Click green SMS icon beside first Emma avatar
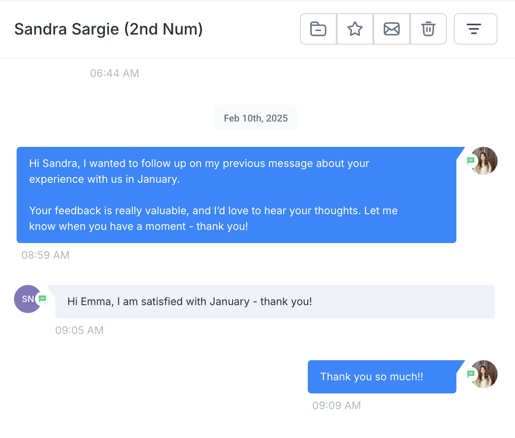 coord(471,160)
